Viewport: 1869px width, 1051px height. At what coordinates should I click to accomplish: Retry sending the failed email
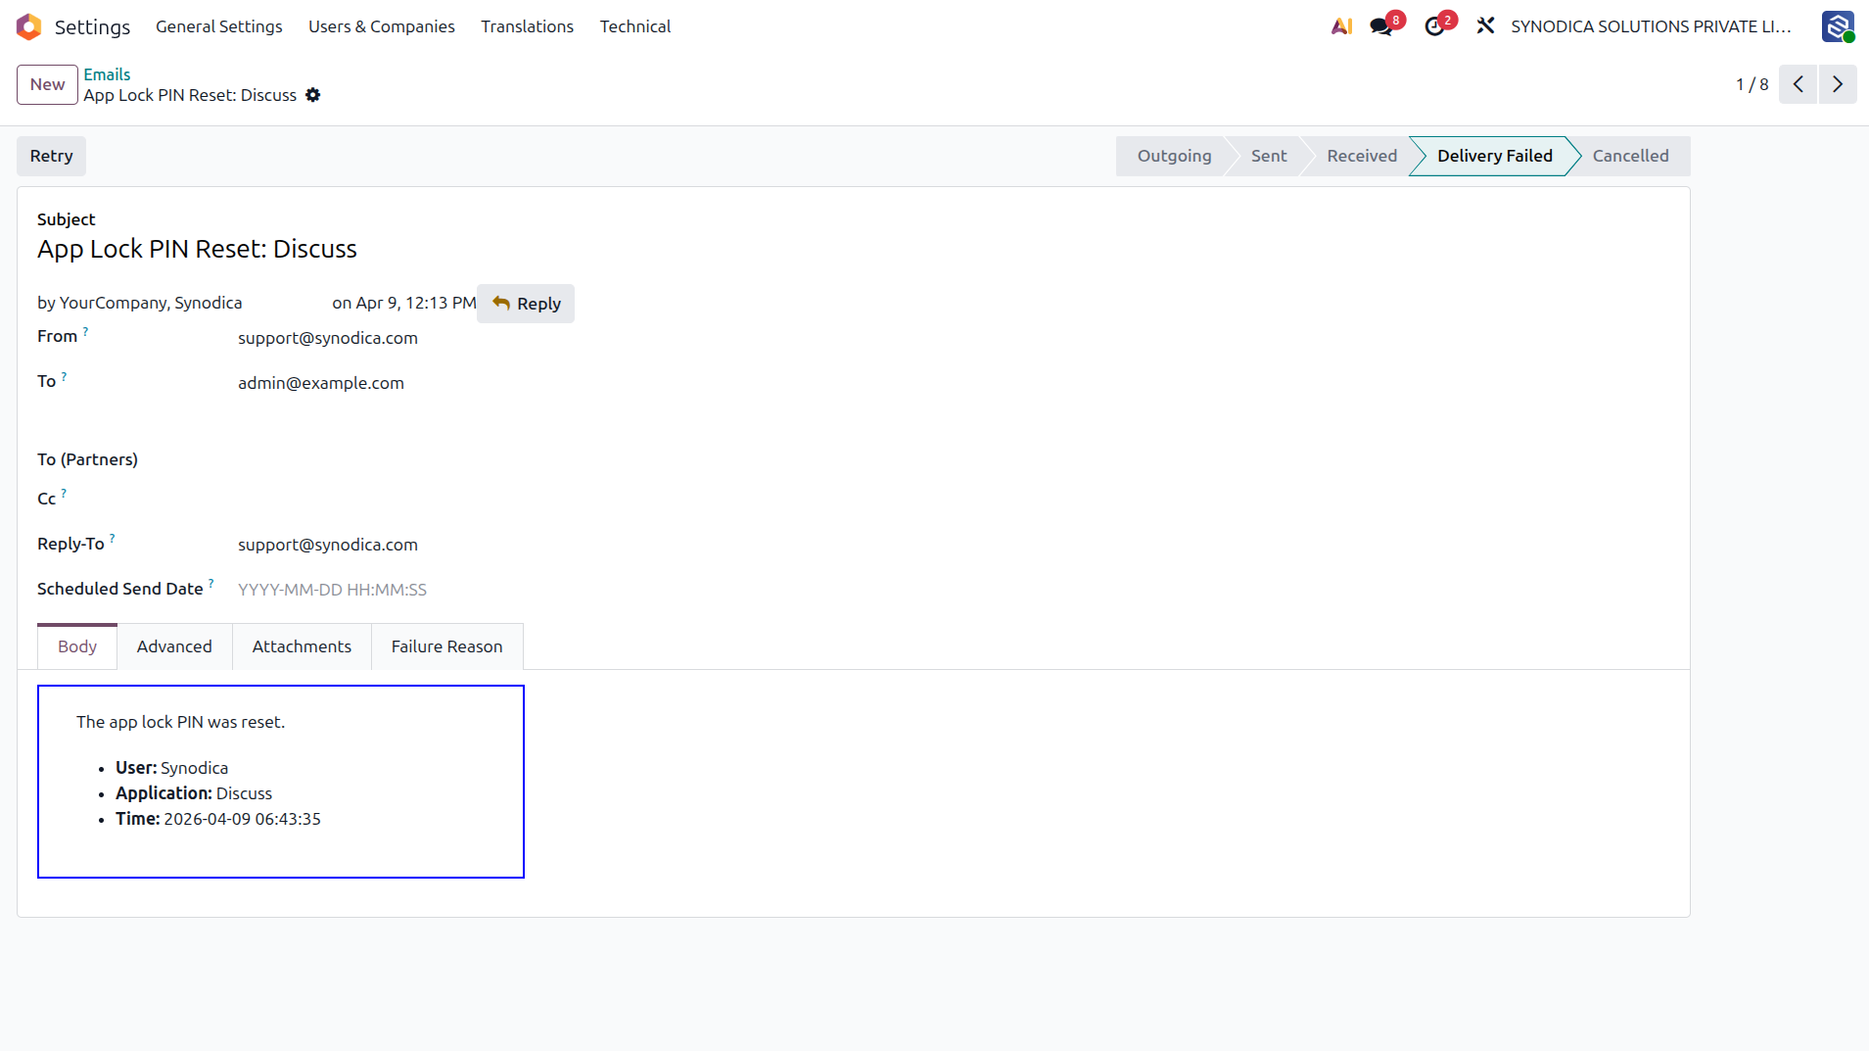click(51, 156)
